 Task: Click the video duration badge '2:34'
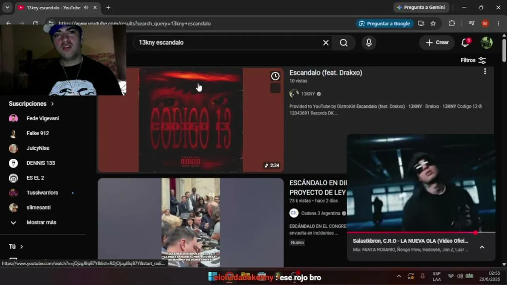pyautogui.click(x=272, y=165)
